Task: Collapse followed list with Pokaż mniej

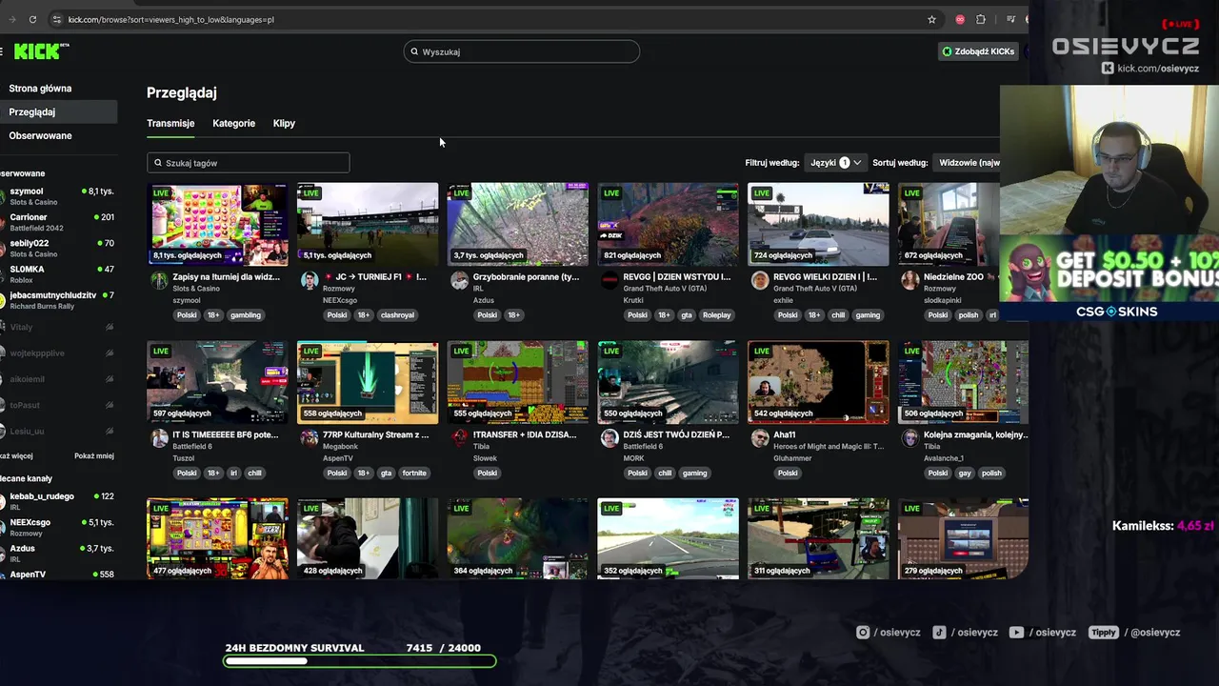Action: point(94,455)
